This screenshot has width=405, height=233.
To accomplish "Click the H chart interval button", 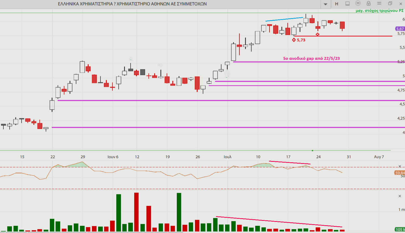I will coord(336,4).
